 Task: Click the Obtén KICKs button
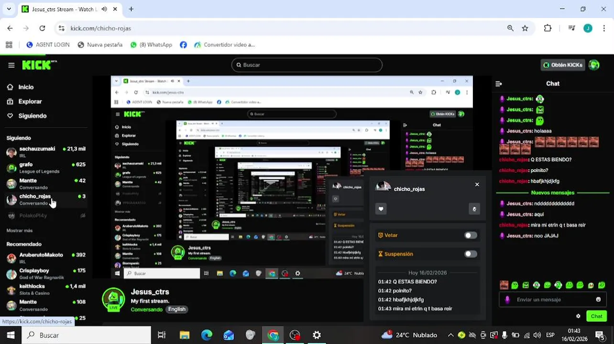point(563,65)
